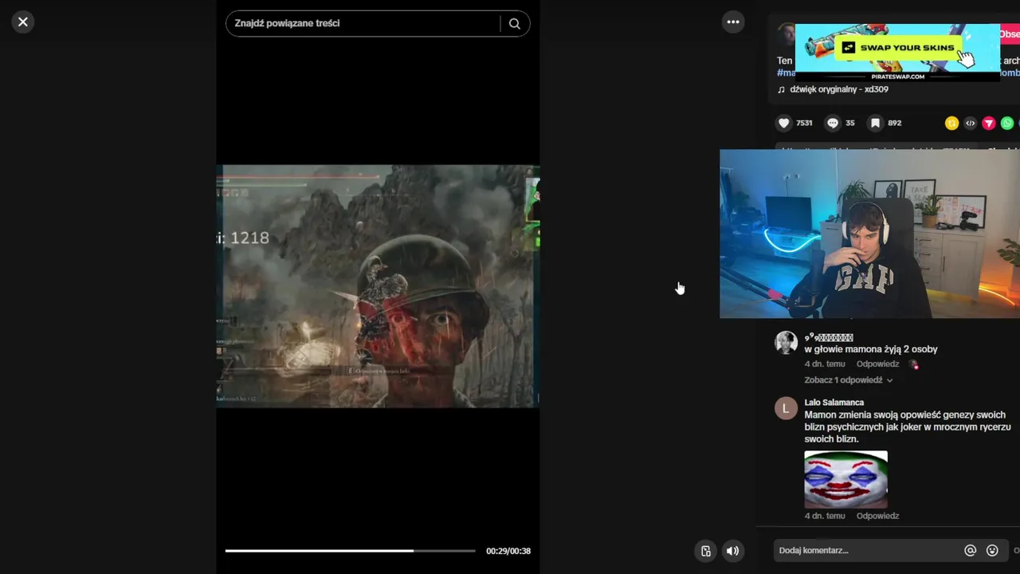Click Lalo Salamanca's 'L' avatar
This screenshot has height=574, width=1020.
pos(786,408)
